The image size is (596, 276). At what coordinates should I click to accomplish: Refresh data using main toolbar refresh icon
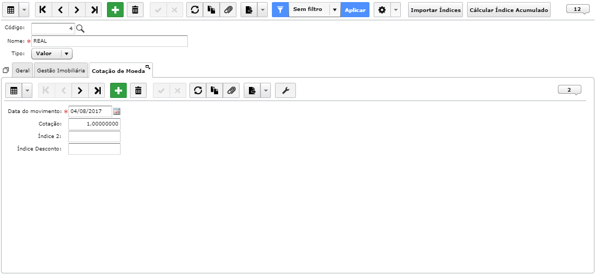(x=195, y=10)
